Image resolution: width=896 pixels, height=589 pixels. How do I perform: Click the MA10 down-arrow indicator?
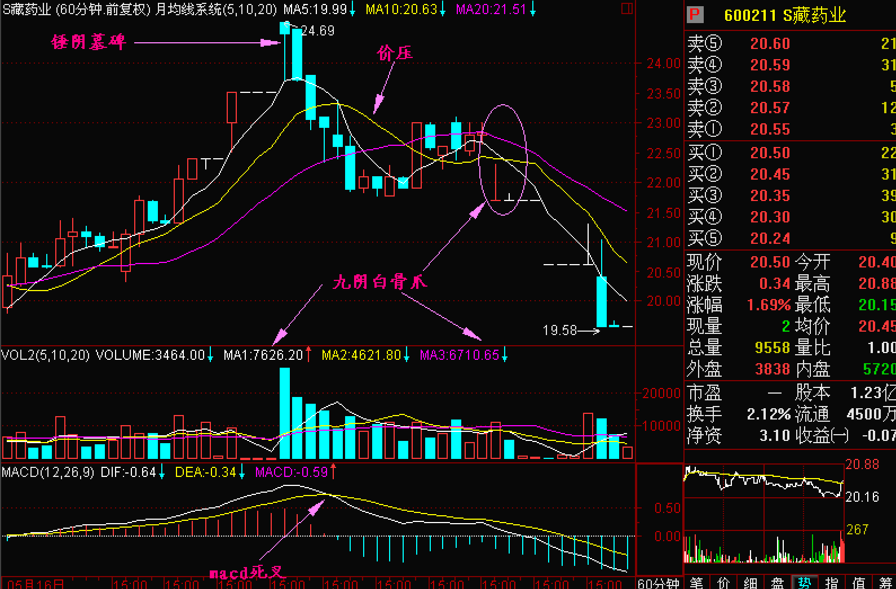click(443, 10)
